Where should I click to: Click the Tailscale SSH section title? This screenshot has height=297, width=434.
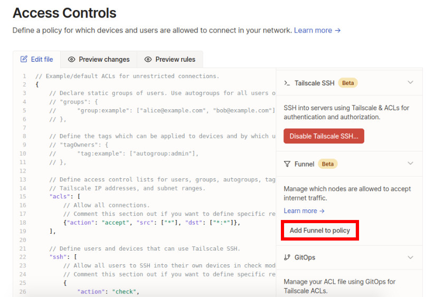tap(315, 83)
